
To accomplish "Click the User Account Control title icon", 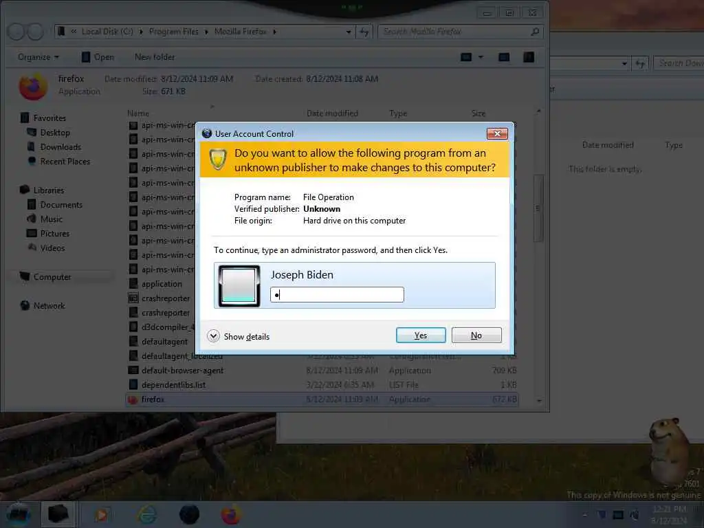I will 207,133.
